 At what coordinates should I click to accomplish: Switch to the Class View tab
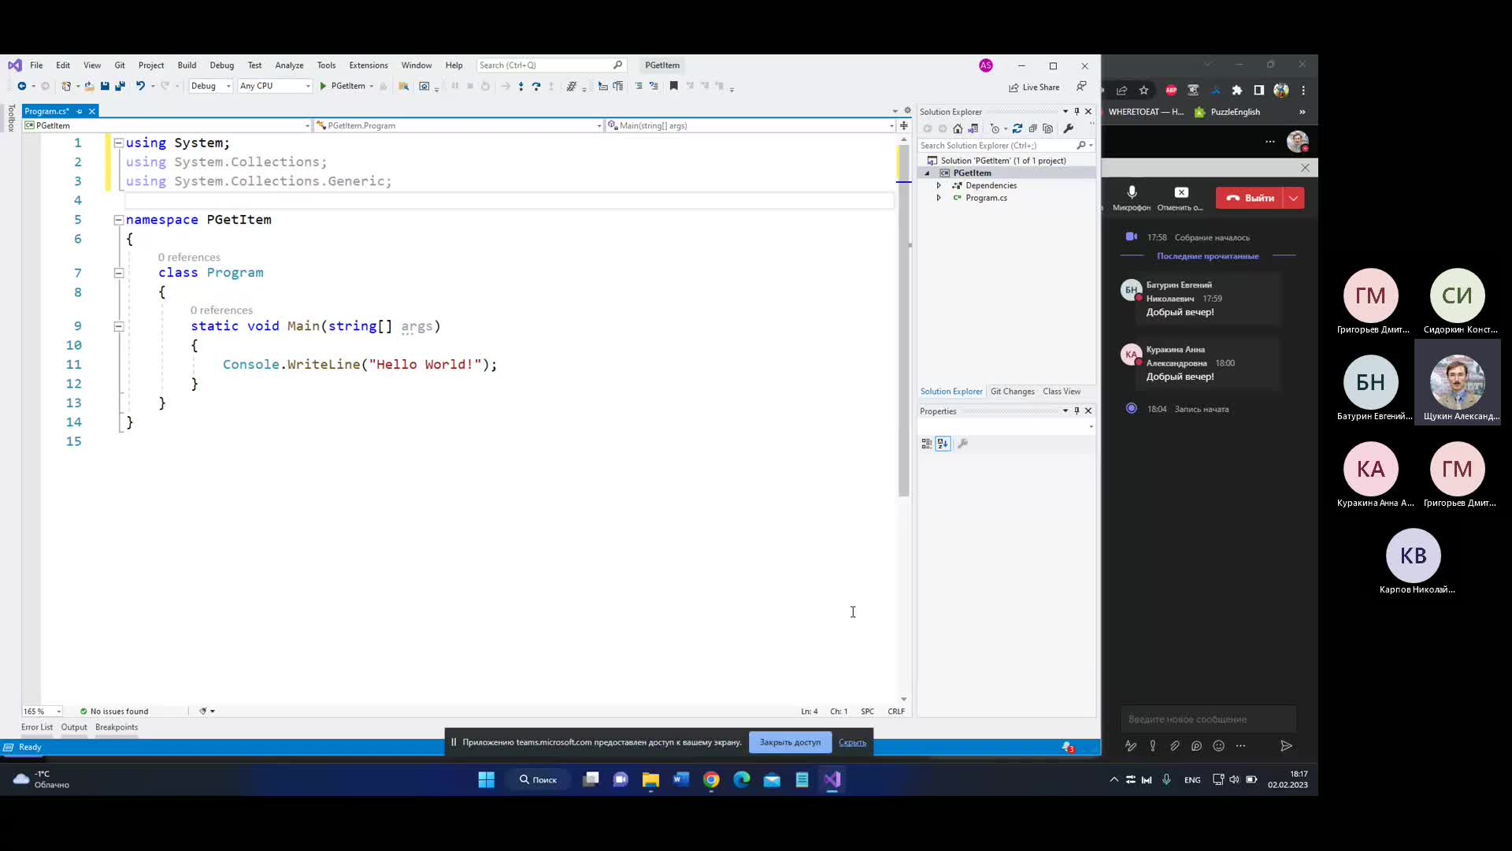pyautogui.click(x=1062, y=392)
